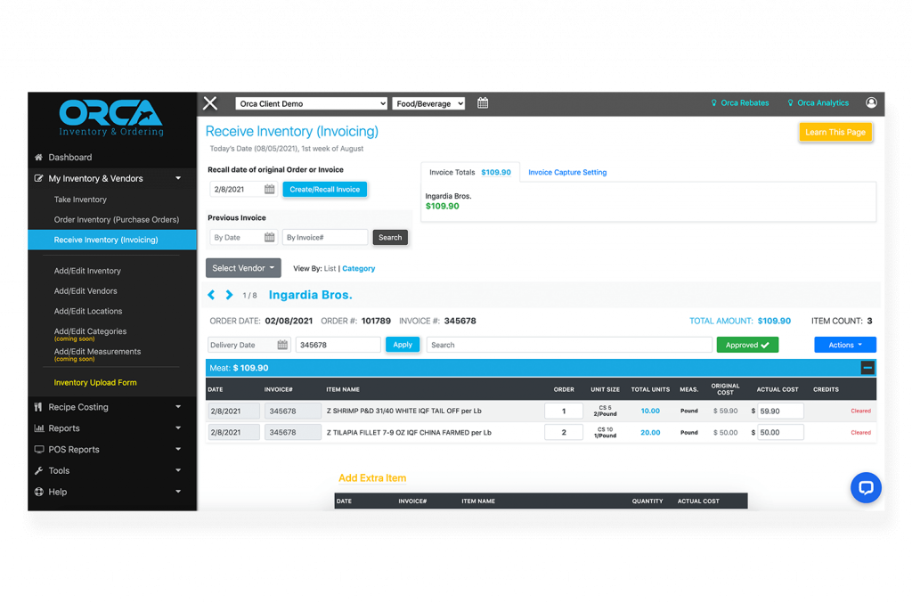This screenshot has height=603, width=912.
Task: Open the calendar icon in the top toolbar
Action: click(482, 102)
